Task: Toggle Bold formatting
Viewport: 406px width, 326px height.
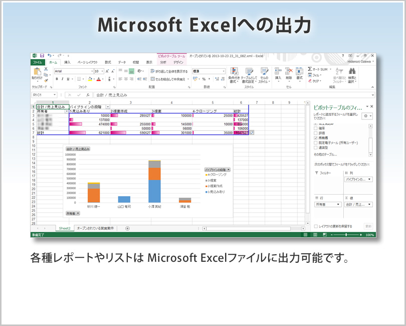Action: point(57,79)
